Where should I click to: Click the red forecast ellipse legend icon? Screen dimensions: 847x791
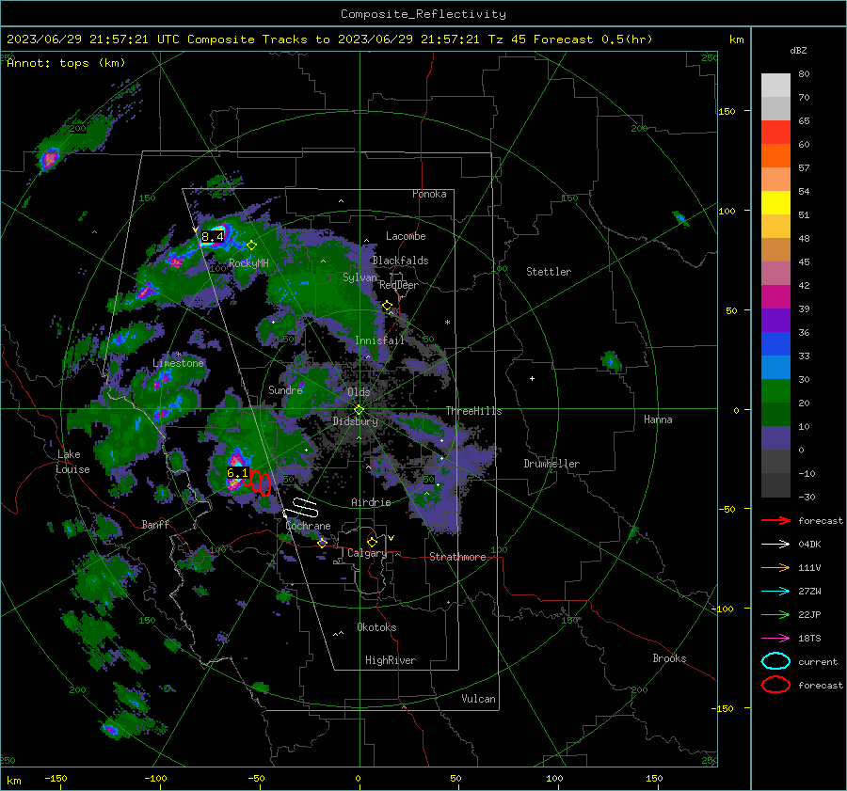click(775, 685)
